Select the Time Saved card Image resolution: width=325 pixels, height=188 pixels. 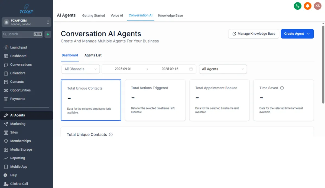click(x=284, y=100)
